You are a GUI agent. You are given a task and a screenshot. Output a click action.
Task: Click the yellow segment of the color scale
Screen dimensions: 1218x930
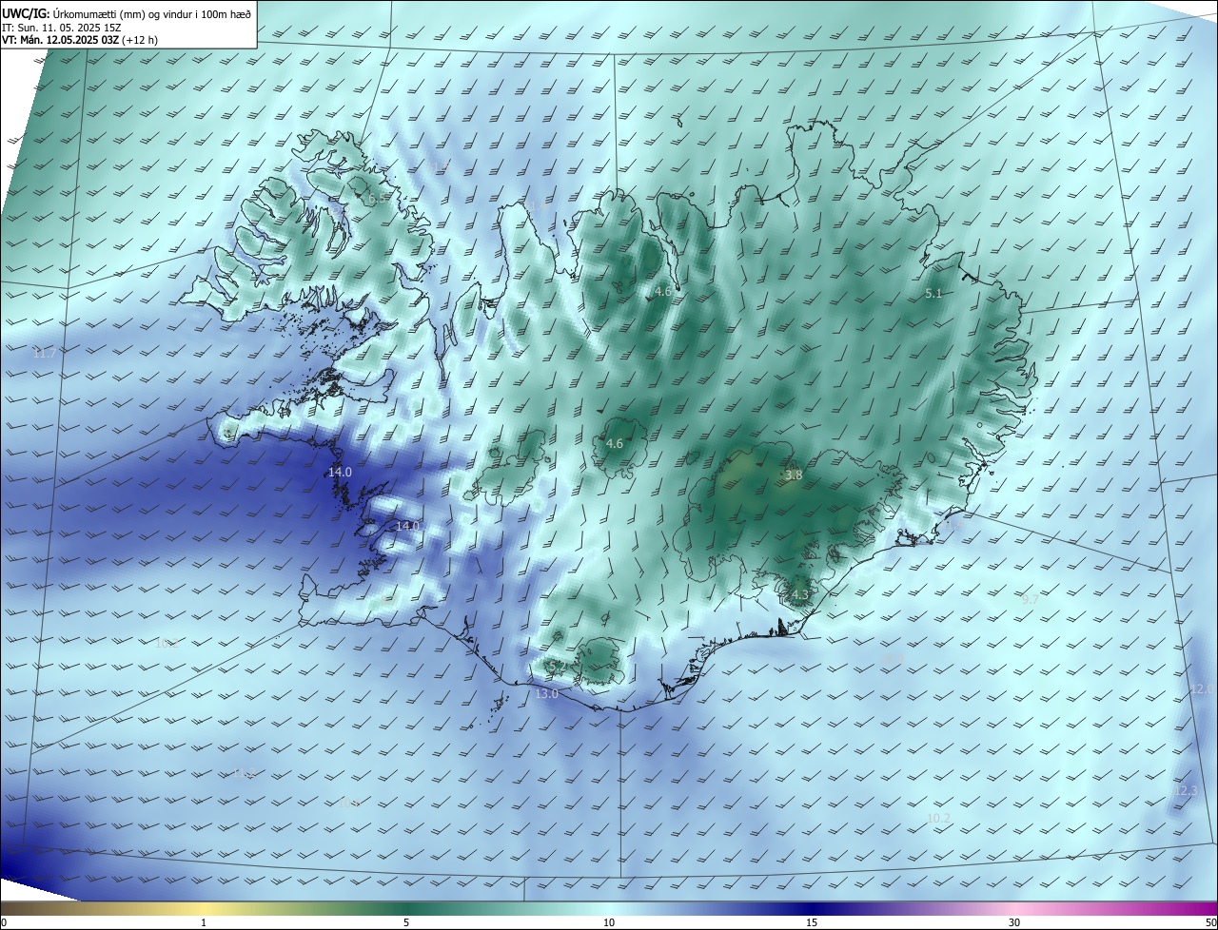204,908
